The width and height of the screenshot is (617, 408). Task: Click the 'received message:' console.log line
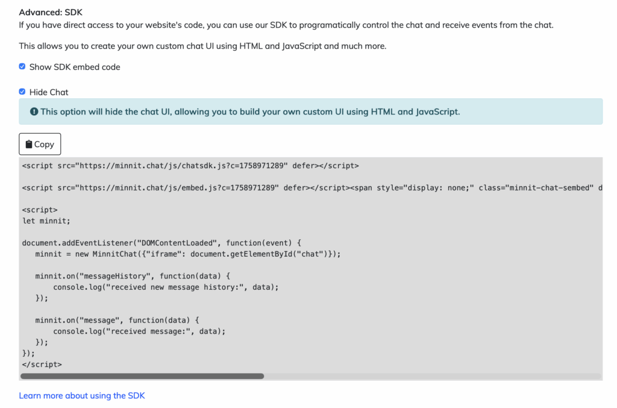(139, 331)
